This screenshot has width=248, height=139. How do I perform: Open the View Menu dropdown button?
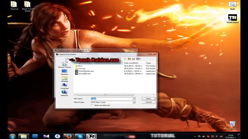139,59
